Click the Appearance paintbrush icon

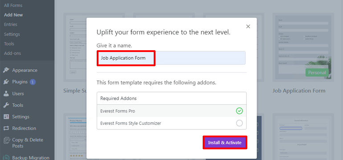tap(6, 70)
